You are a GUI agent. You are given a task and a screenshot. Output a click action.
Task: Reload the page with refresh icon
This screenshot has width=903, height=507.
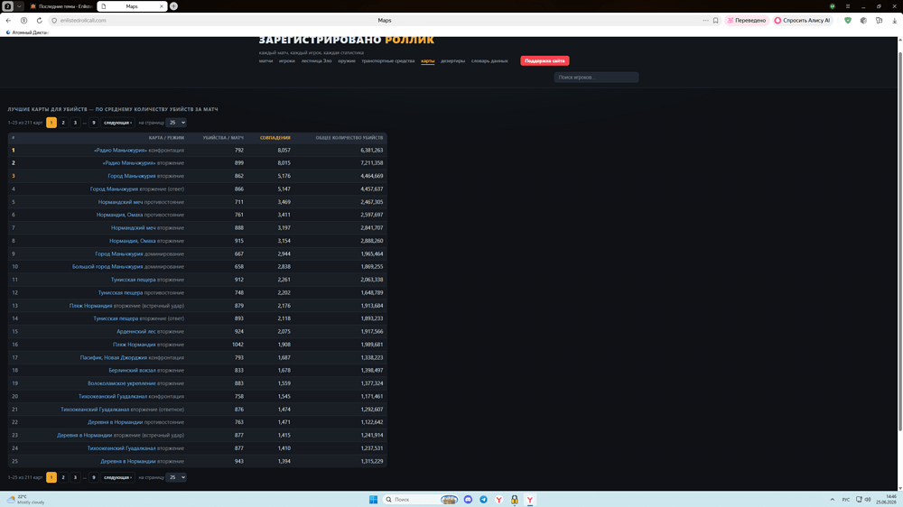tap(39, 20)
